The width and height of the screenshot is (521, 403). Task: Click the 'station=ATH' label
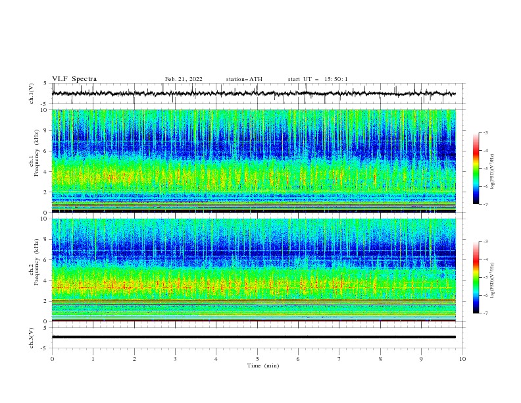click(x=244, y=79)
